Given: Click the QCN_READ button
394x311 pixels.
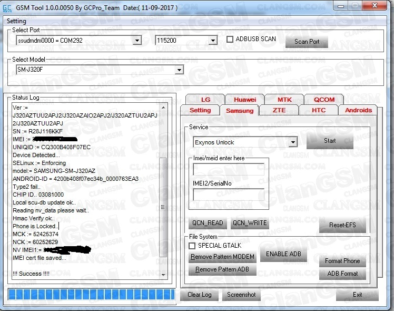Looking at the screenshot, I should tap(208, 223).
